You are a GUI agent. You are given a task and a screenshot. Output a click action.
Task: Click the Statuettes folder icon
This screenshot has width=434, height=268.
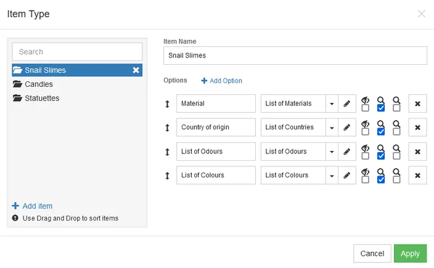coord(17,98)
